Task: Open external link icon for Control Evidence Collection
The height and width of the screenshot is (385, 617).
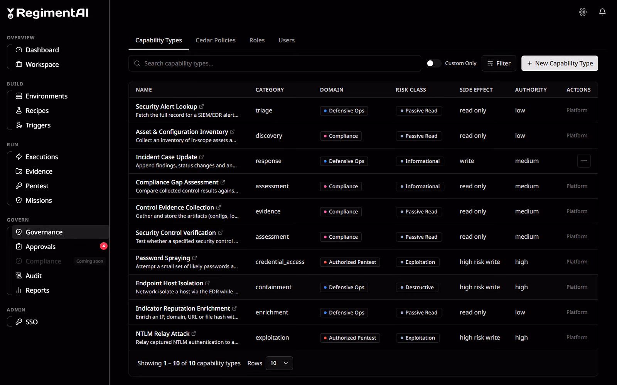Action: click(x=218, y=207)
